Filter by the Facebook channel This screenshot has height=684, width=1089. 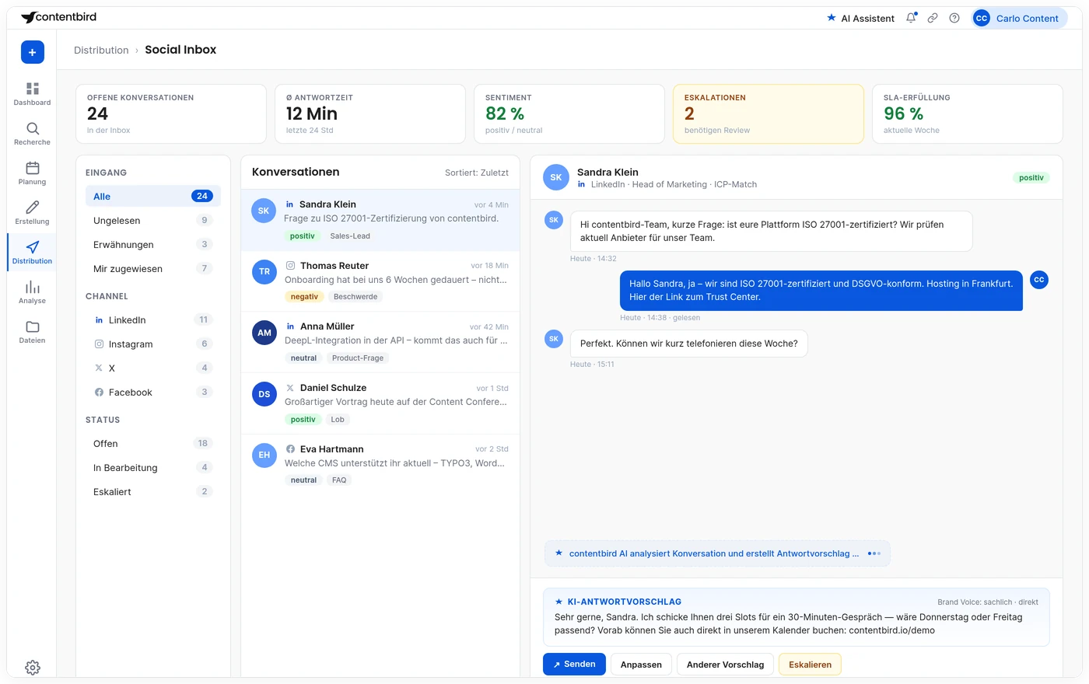click(x=152, y=392)
